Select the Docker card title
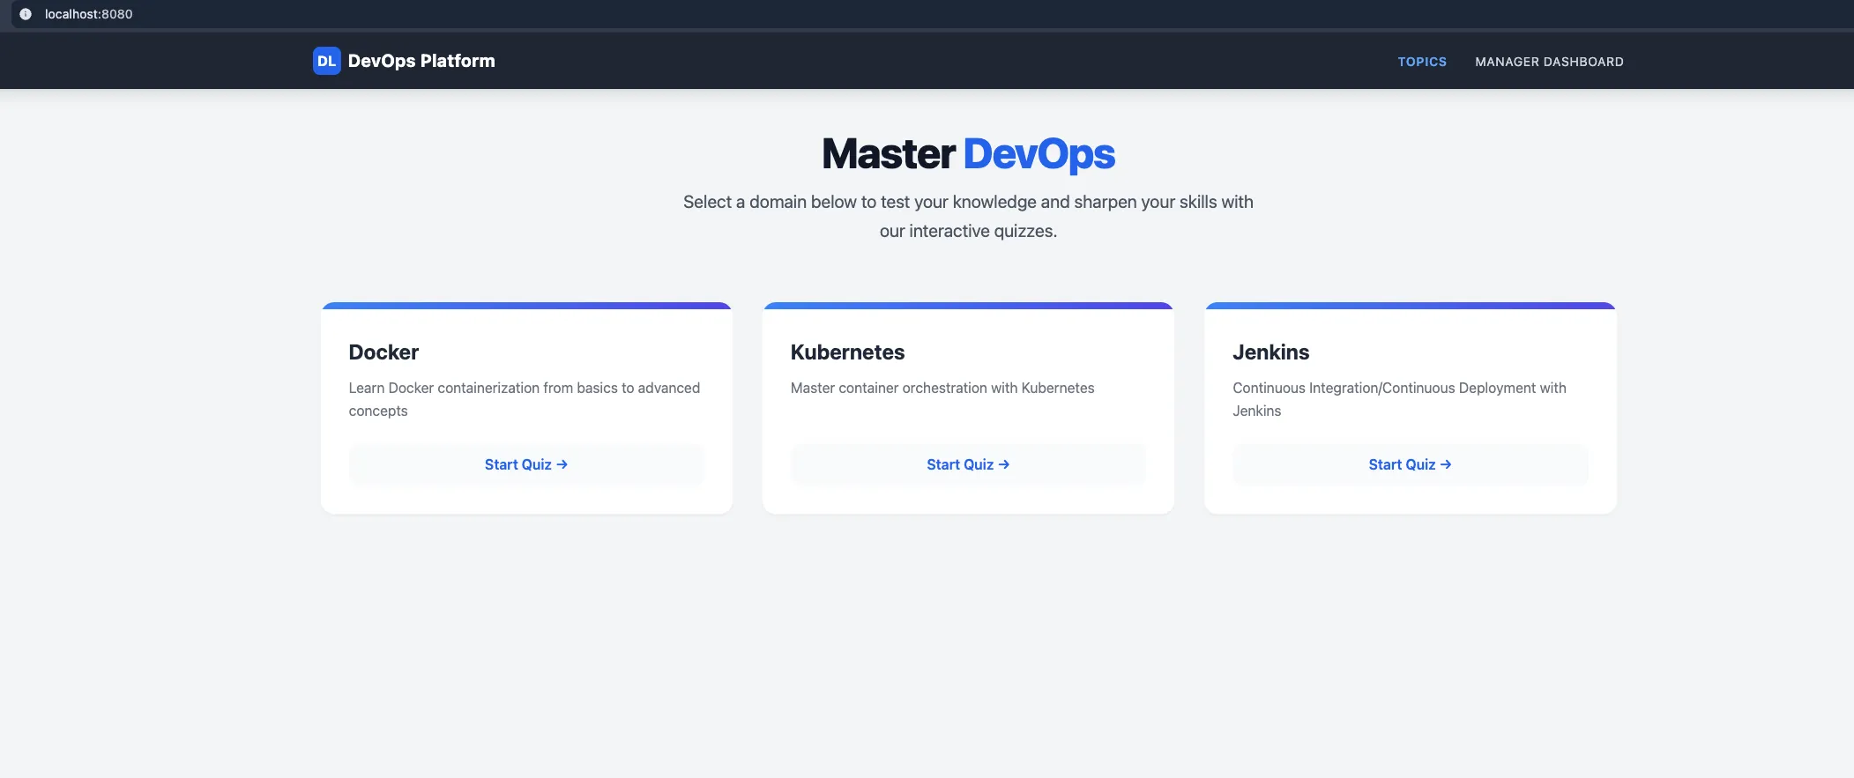Screen dimensions: 1854x778 tap(383, 352)
